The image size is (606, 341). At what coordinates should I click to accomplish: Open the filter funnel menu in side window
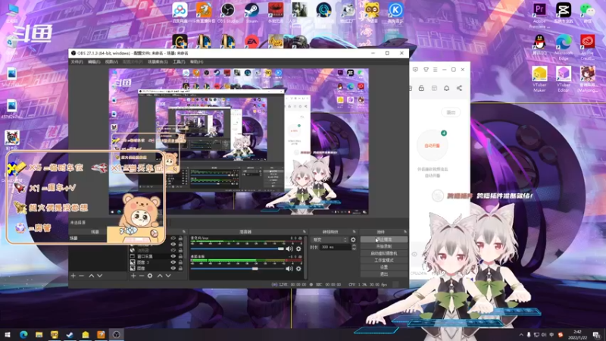(x=426, y=70)
